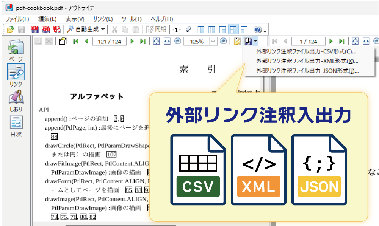Open the ツール(T) menu
The image size is (379, 226).
tap(132, 19)
